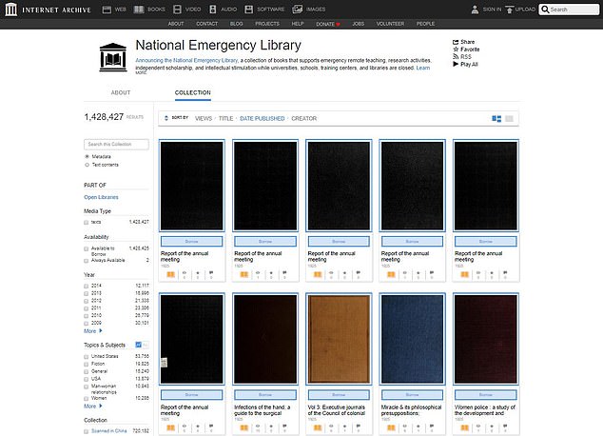Image resolution: width=603 pixels, height=436 pixels.
Task: Switch to list view
Action: coord(509,119)
